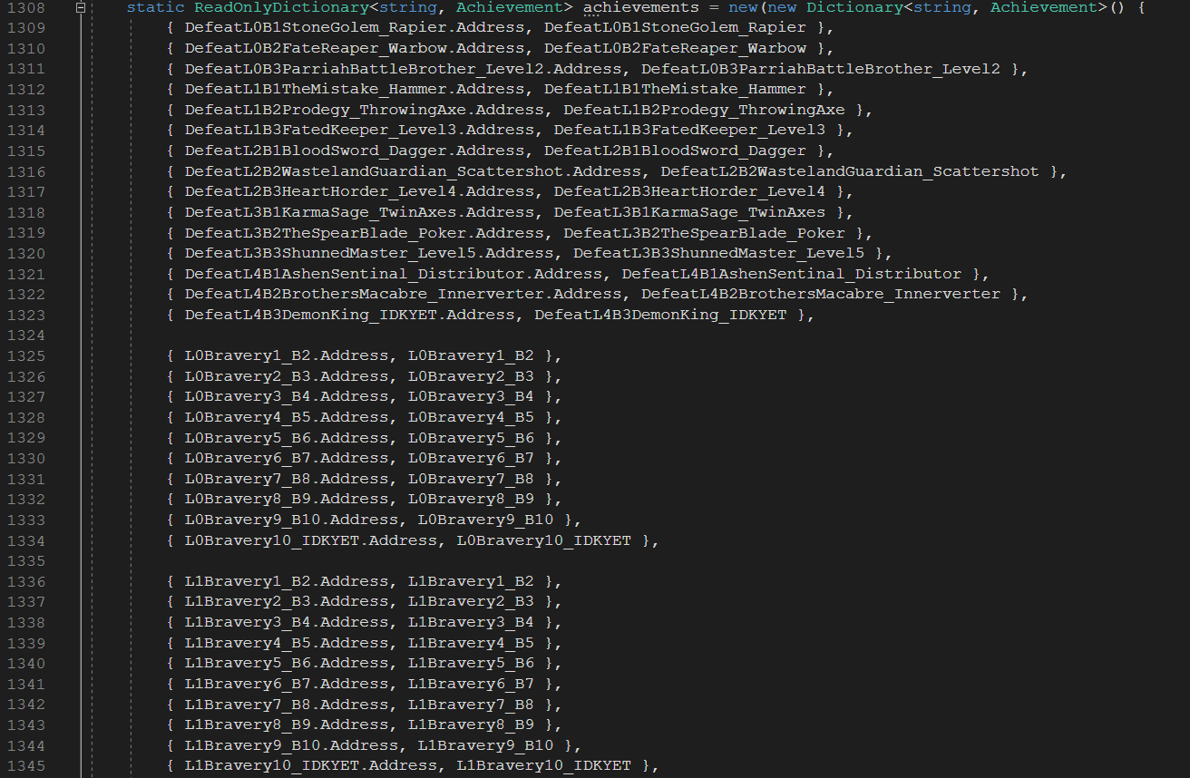
Task: Click L1Bravery8_B9.Address on line 1343
Action: (x=287, y=725)
